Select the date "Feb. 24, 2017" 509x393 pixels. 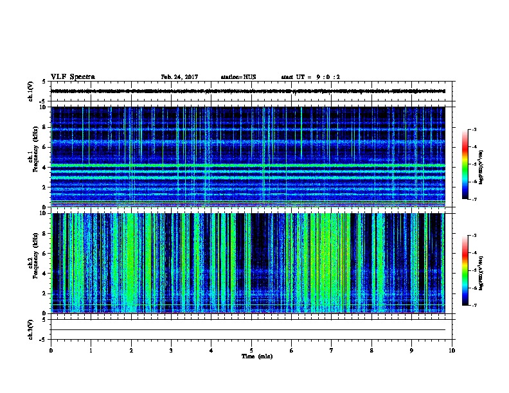click(179, 77)
